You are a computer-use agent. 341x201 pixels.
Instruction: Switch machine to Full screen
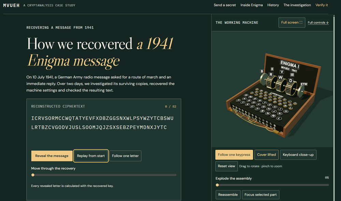click(x=292, y=22)
